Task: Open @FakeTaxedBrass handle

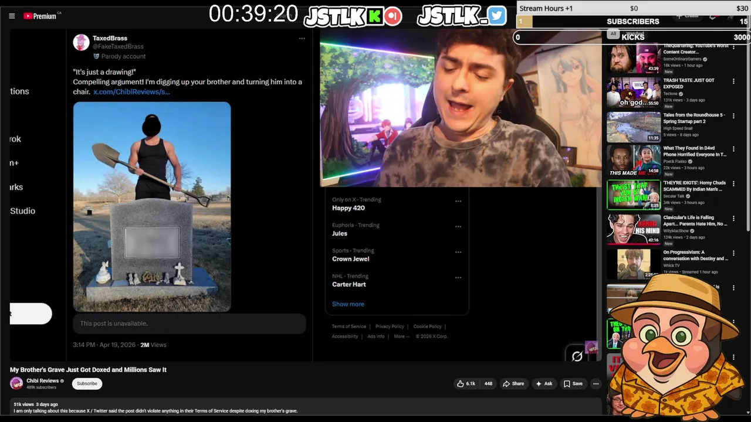Action: [x=118, y=46]
